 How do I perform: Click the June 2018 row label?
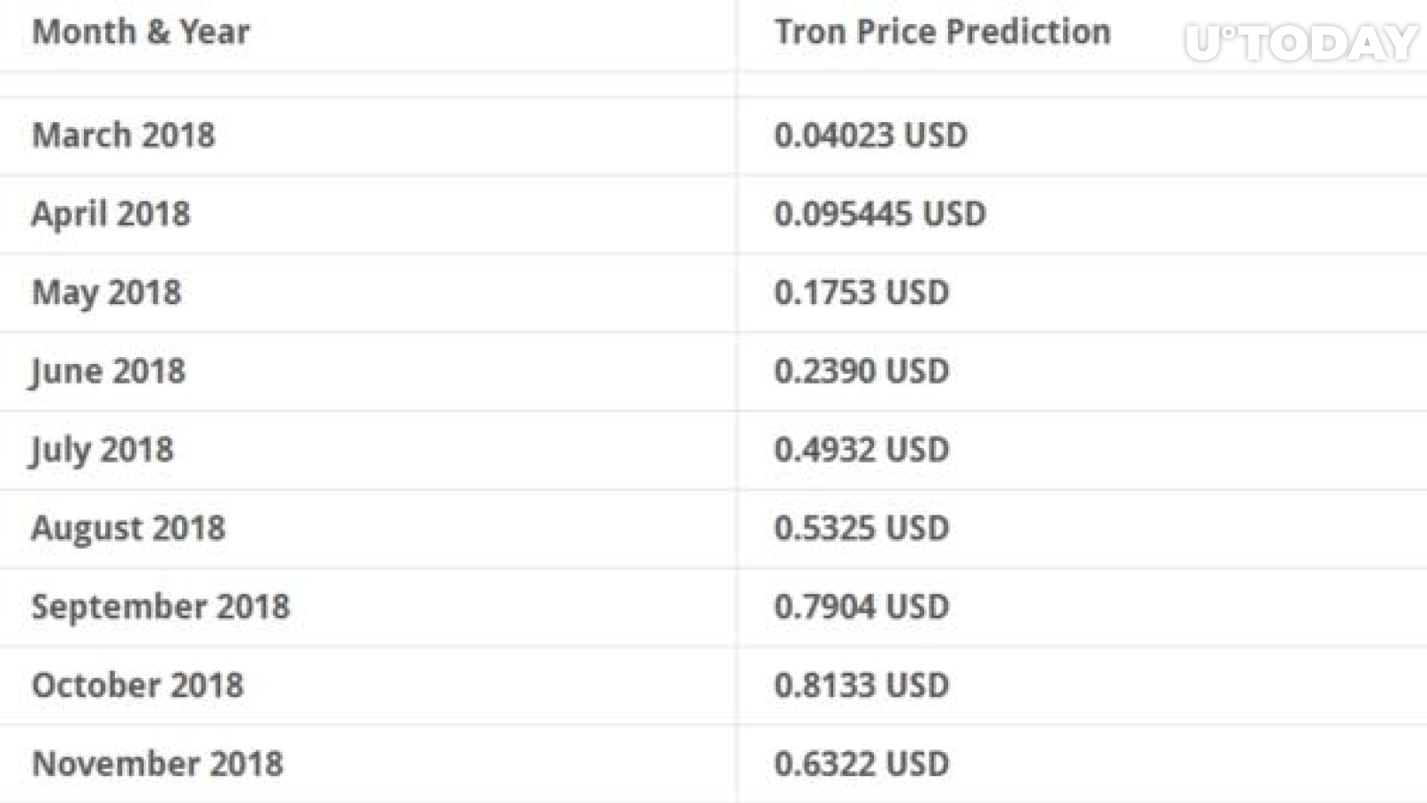(x=108, y=371)
